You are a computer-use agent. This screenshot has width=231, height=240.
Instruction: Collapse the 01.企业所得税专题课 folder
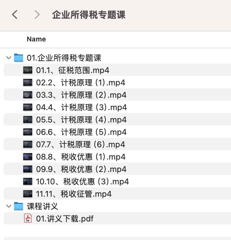[8, 58]
